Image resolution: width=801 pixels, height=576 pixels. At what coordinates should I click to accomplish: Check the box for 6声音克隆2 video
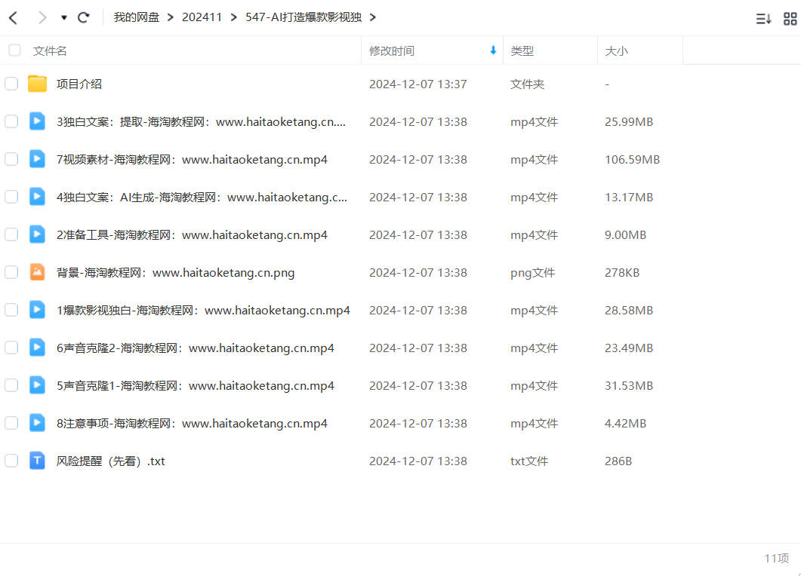(x=11, y=348)
